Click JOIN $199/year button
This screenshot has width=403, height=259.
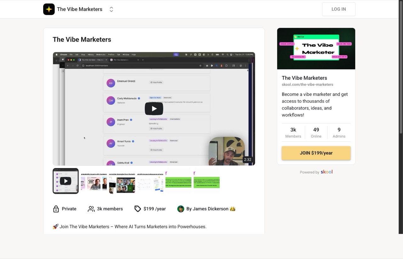316,153
